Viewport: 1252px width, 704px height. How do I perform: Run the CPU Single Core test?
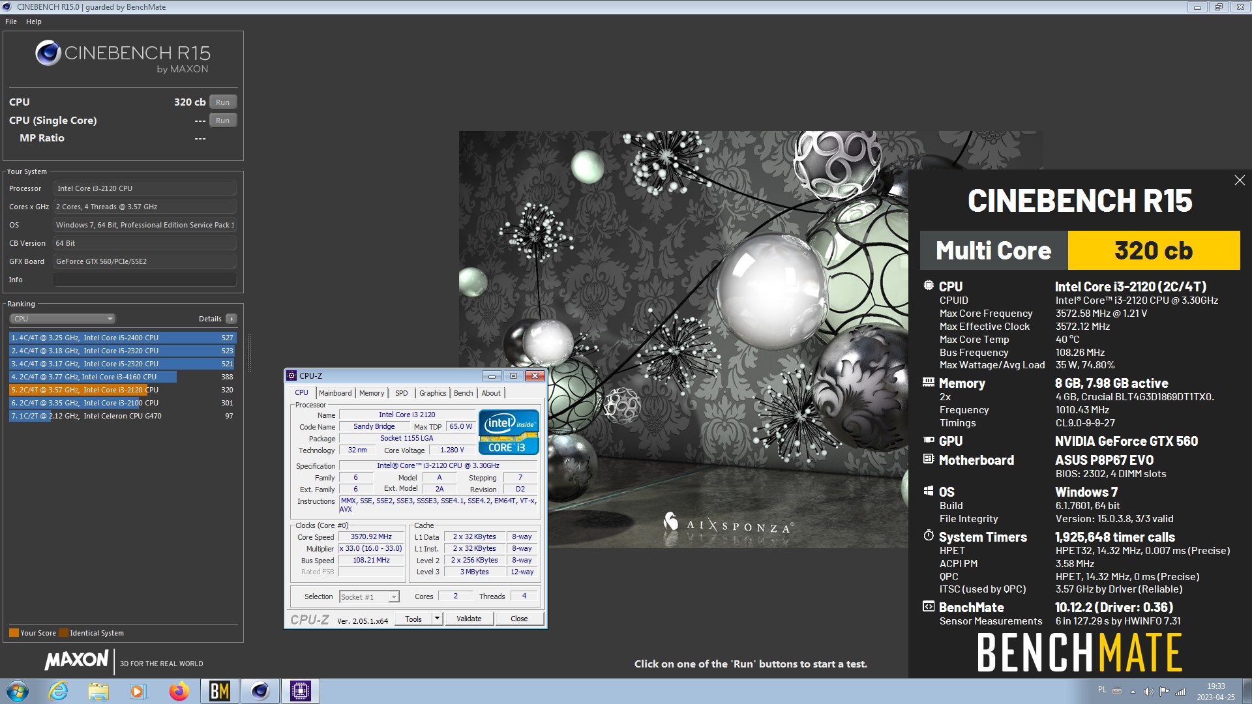(223, 121)
